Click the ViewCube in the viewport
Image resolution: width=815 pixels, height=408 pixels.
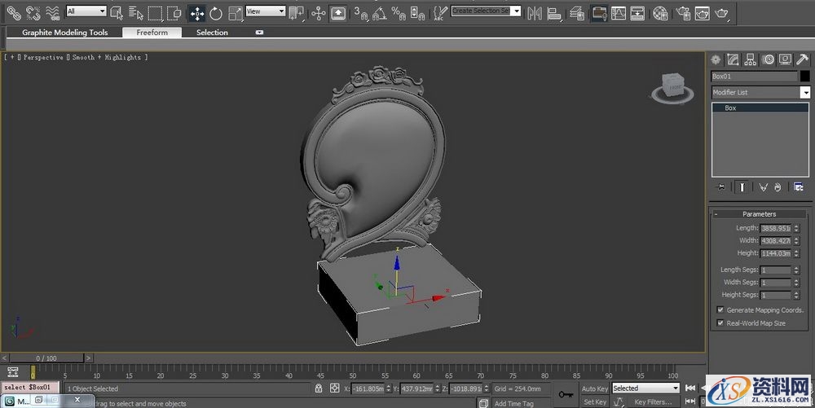(672, 86)
